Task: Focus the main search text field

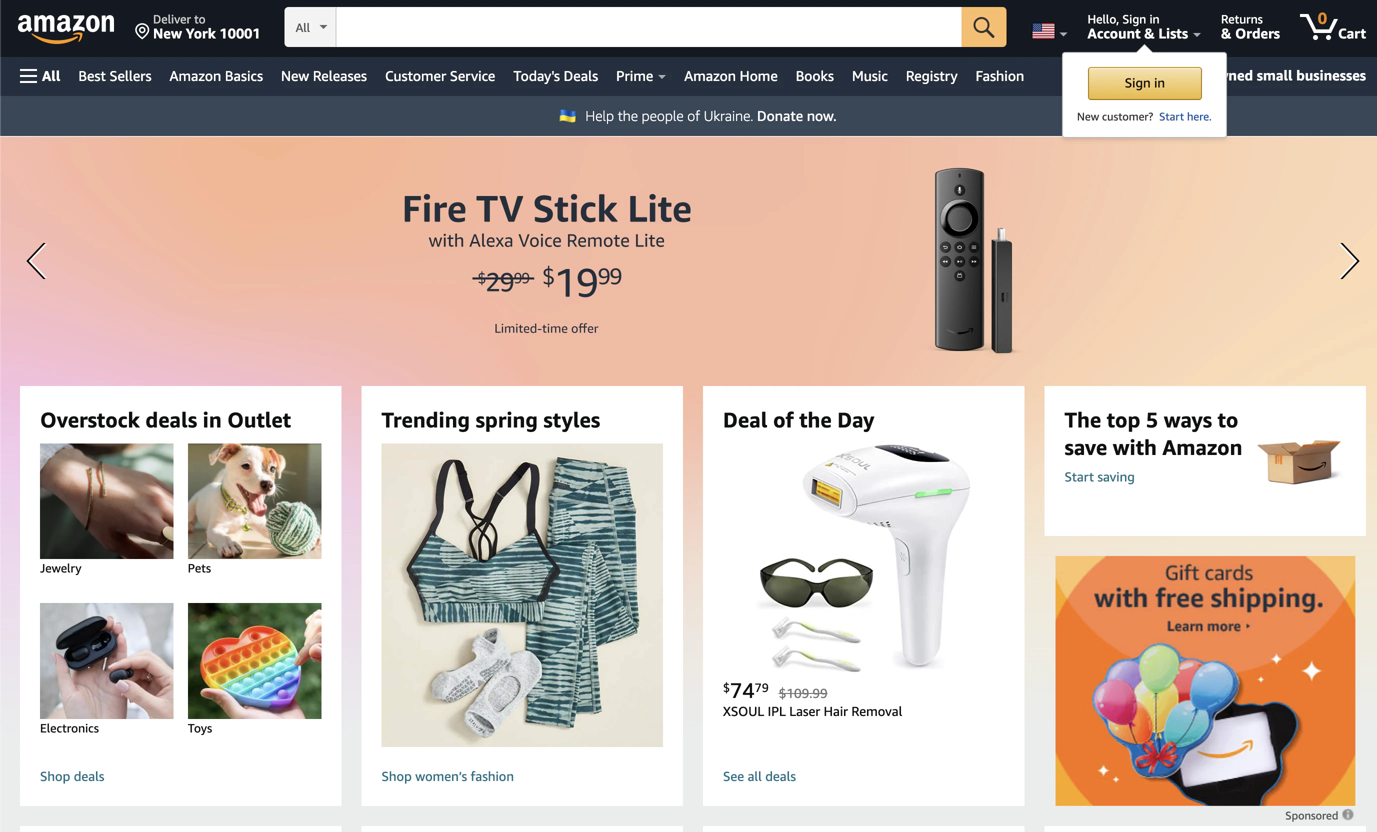Action: (x=648, y=27)
